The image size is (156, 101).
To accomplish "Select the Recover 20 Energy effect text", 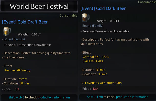I will click(17, 70).
